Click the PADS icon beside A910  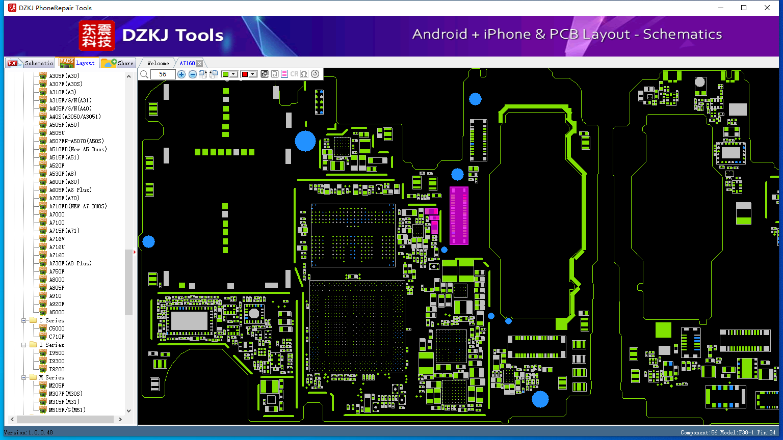pos(43,296)
